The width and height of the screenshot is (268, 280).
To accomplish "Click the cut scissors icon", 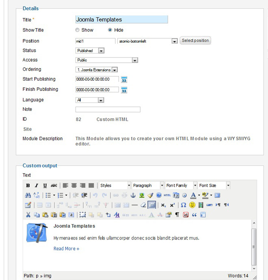I will [x=28, y=215].
